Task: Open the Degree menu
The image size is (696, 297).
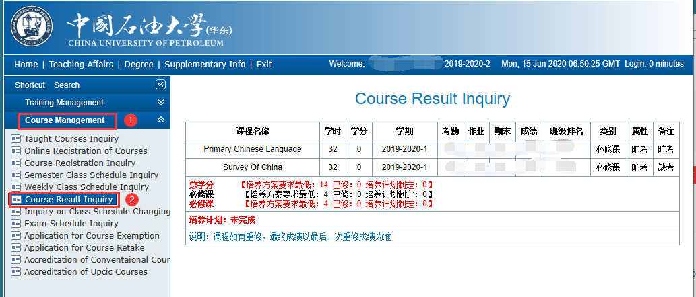Action: (139, 65)
